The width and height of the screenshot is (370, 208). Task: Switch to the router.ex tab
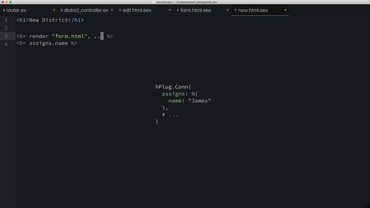click(28, 10)
